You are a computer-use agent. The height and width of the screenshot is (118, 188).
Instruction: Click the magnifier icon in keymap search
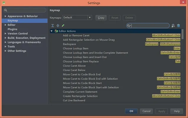(x=129, y=26)
